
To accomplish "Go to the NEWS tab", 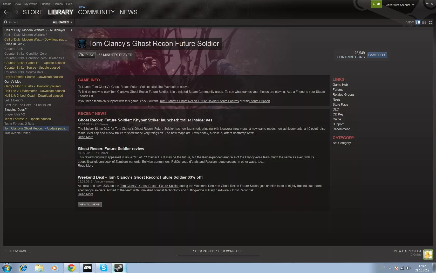I will (128, 12).
